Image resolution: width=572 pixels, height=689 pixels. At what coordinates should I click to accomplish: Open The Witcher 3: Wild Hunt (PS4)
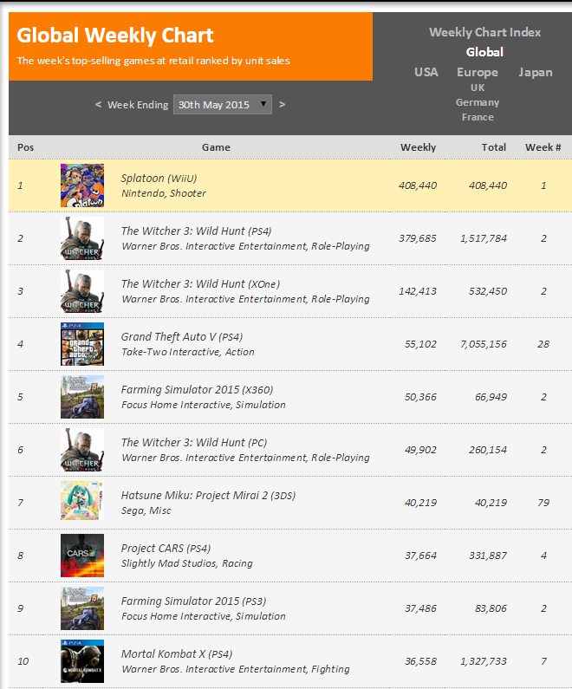point(197,231)
